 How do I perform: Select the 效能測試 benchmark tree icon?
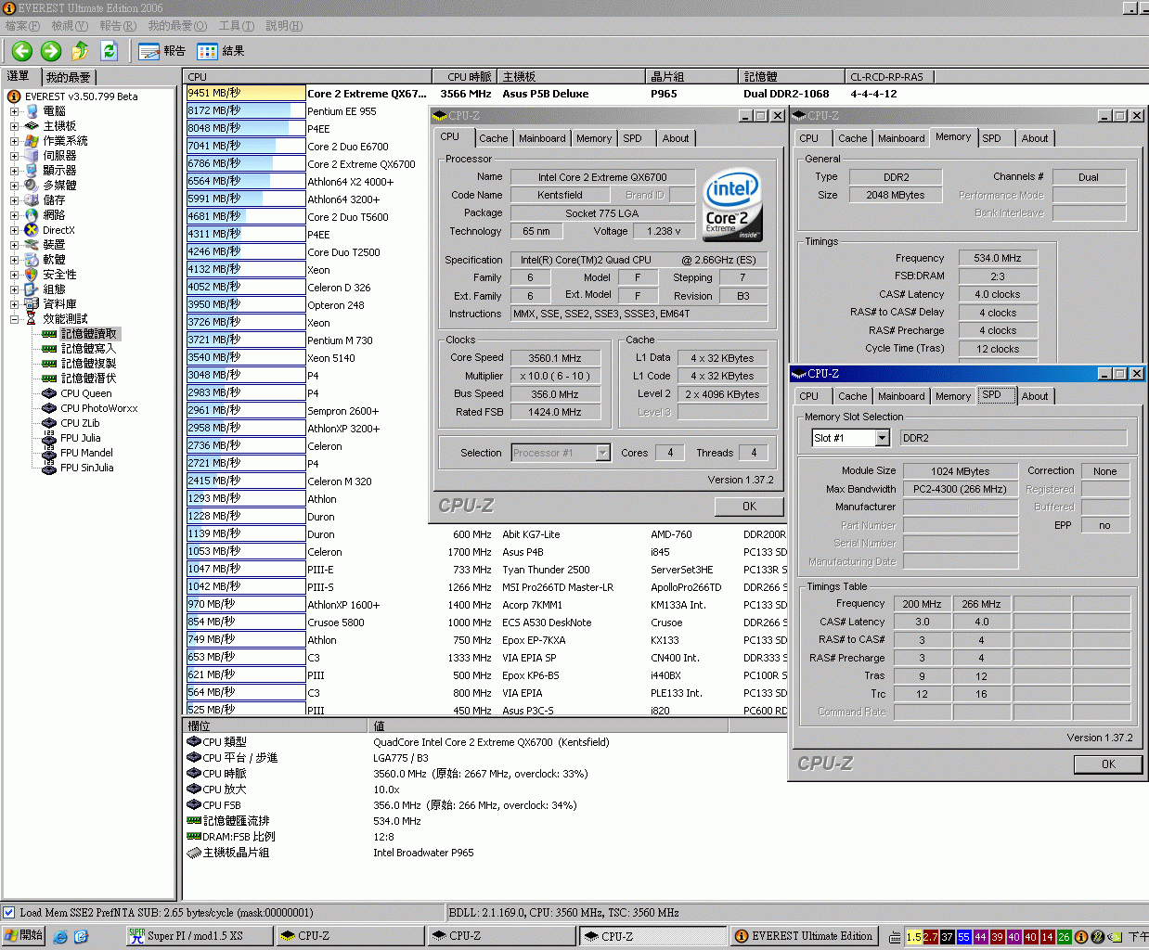pos(32,319)
